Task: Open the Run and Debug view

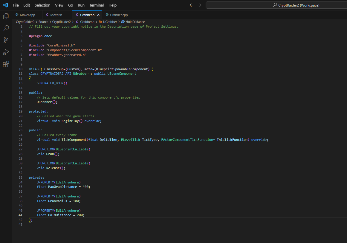Action: coord(6,52)
